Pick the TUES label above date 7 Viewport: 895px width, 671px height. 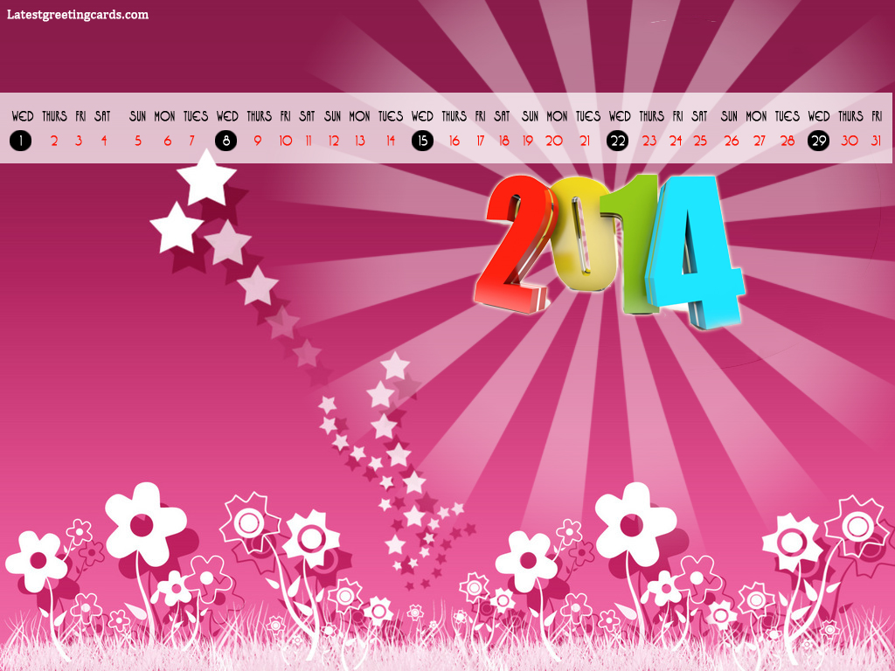point(196,116)
